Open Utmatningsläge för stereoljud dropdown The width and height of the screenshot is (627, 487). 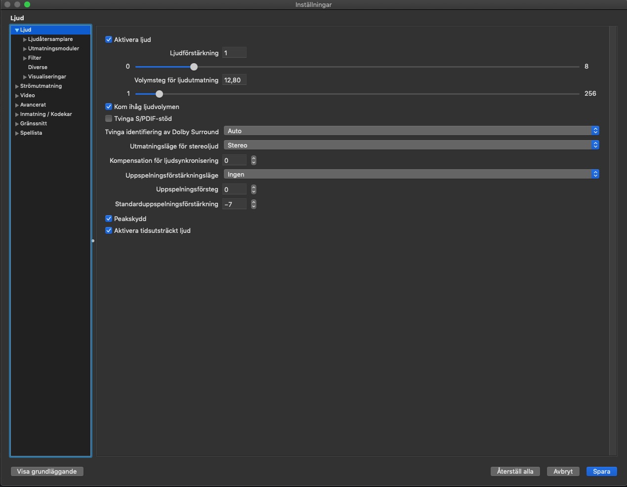point(411,145)
